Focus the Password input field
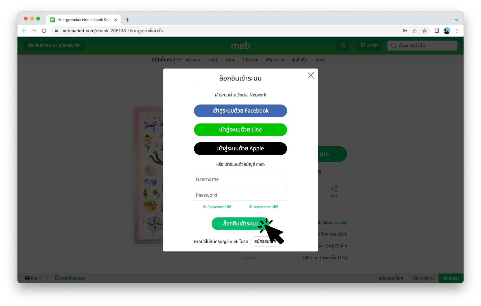The image size is (481, 306). click(240, 195)
